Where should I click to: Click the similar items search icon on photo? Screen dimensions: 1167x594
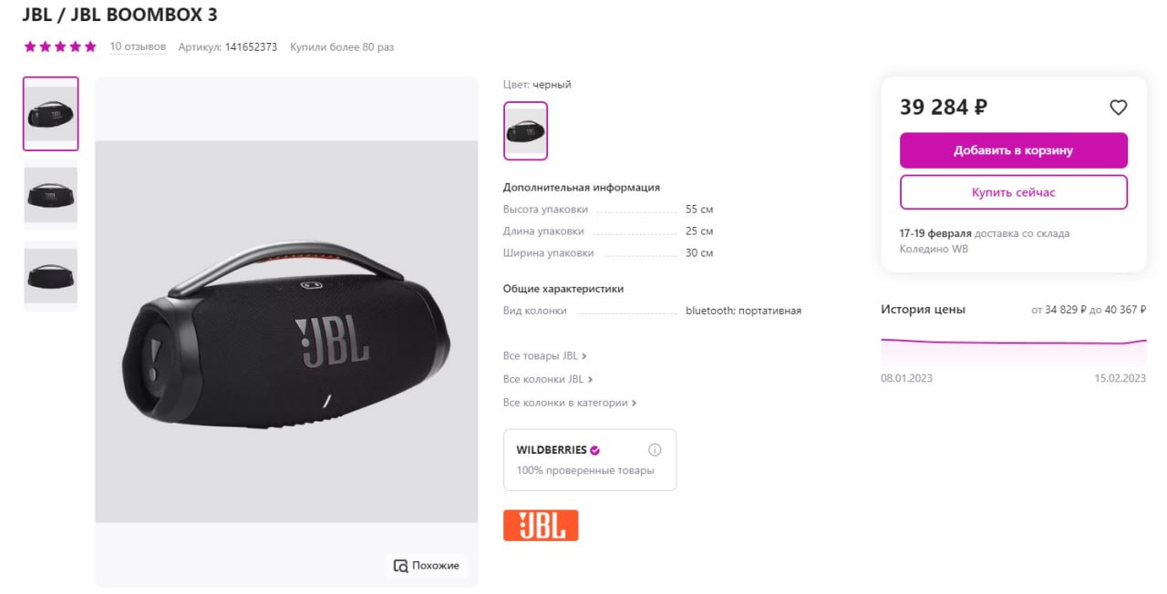tap(400, 566)
